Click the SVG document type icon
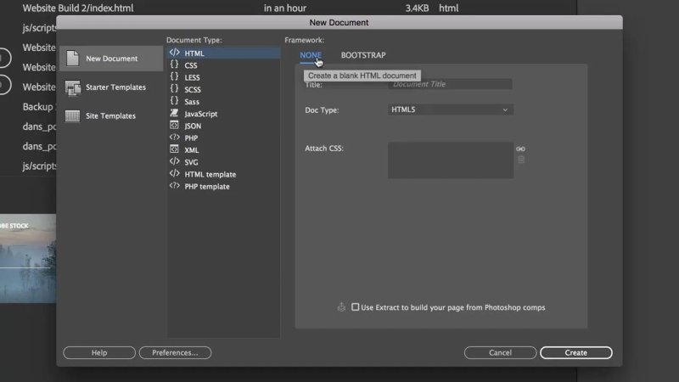 pyautogui.click(x=175, y=161)
